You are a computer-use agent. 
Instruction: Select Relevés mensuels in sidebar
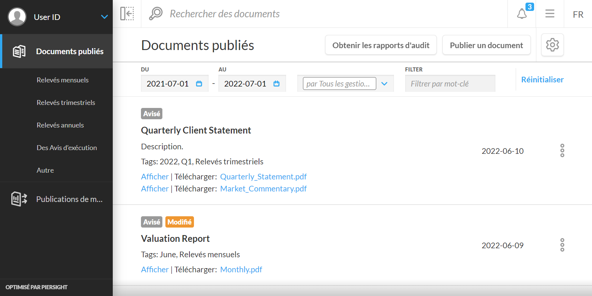pyautogui.click(x=62, y=80)
